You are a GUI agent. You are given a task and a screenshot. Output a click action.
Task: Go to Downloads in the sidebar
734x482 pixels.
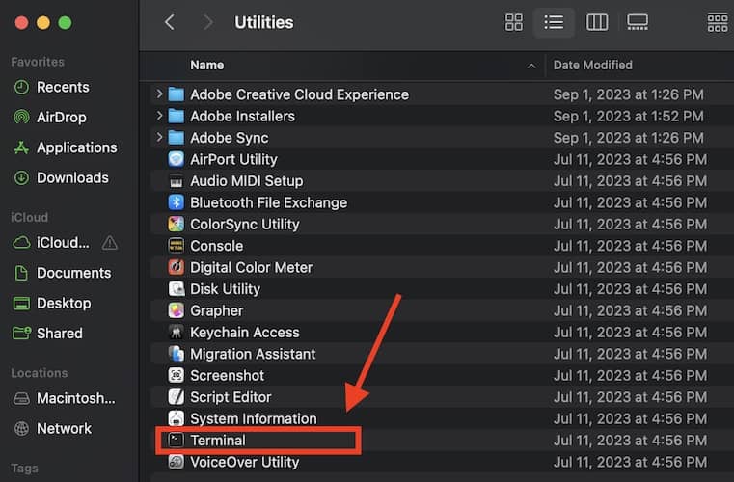click(x=72, y=177)
